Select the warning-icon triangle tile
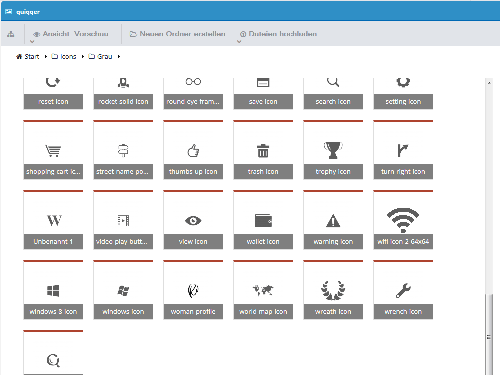The height and width of the screenshot is (375, 500). pos(333,220)
